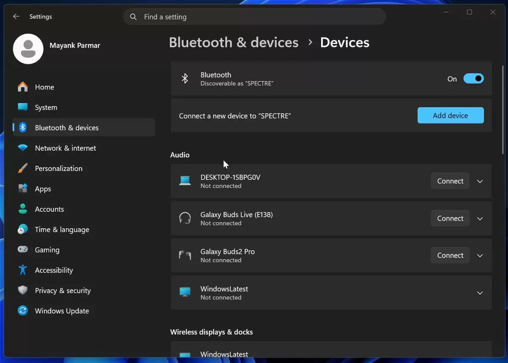The width and height of the screenshot is (508, 363).
Task: Click the Home house icon
Action: click(x=23, y=87)
